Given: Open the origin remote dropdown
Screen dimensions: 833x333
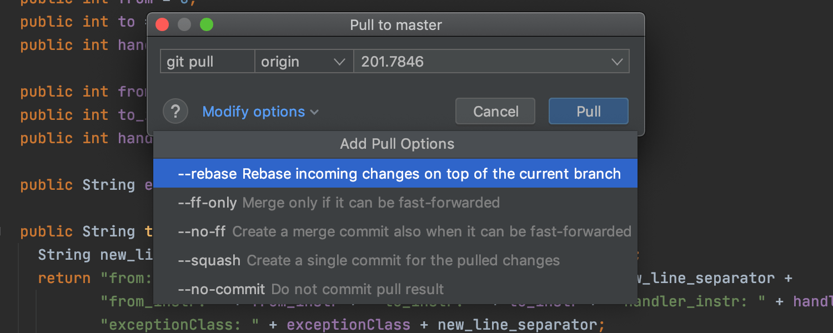Looking at the screenshot, I should pos(303,62).
